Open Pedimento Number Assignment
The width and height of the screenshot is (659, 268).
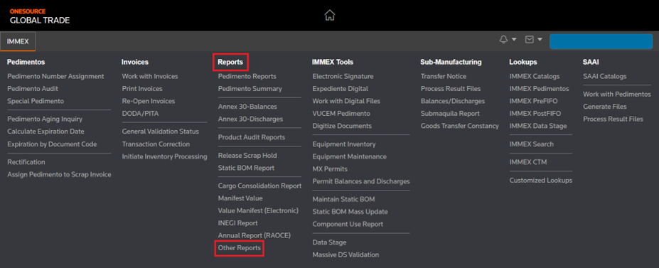tap(55, 77)
